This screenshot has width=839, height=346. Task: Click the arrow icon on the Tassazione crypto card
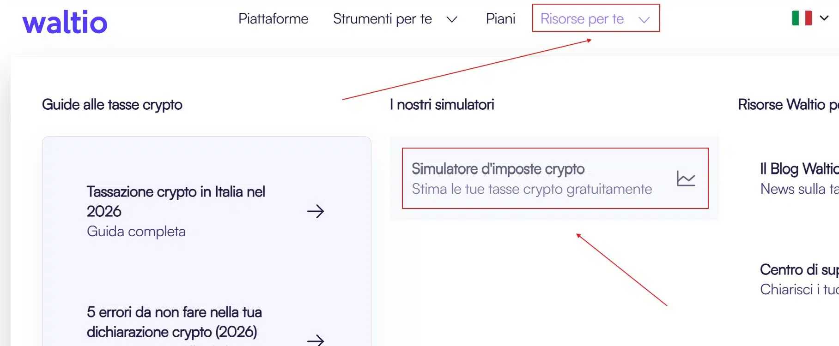(x=316, y=211)
